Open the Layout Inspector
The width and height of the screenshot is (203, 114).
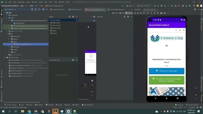tap(193, 105)
